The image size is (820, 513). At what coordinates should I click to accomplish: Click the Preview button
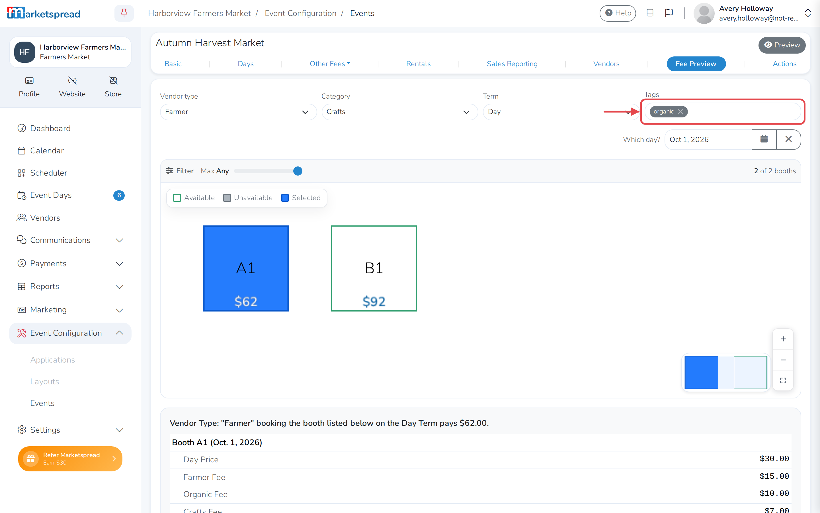coord(782,45)
